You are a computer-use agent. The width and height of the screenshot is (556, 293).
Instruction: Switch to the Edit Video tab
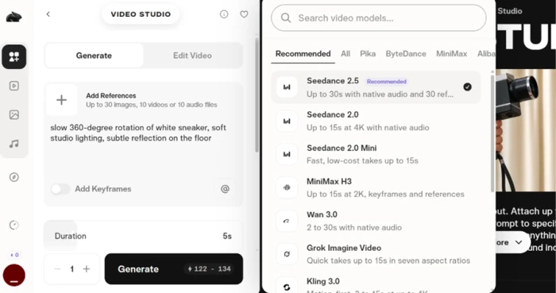(192, 56)
